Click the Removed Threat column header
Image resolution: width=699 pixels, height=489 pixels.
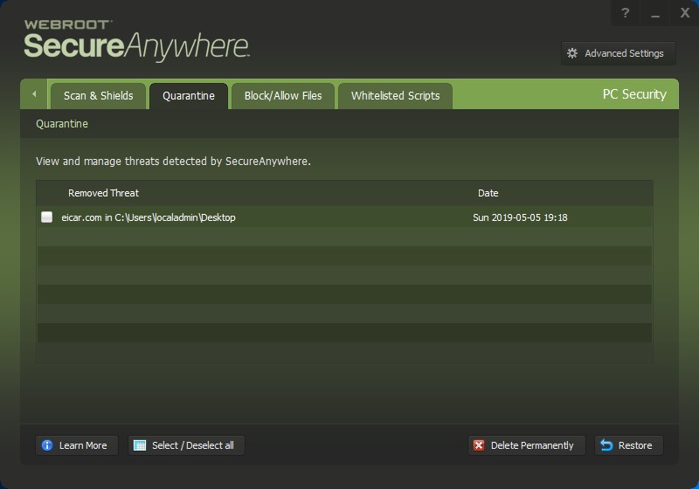point(103,193)
